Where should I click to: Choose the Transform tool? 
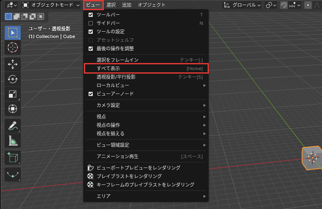tap(13, 109)
